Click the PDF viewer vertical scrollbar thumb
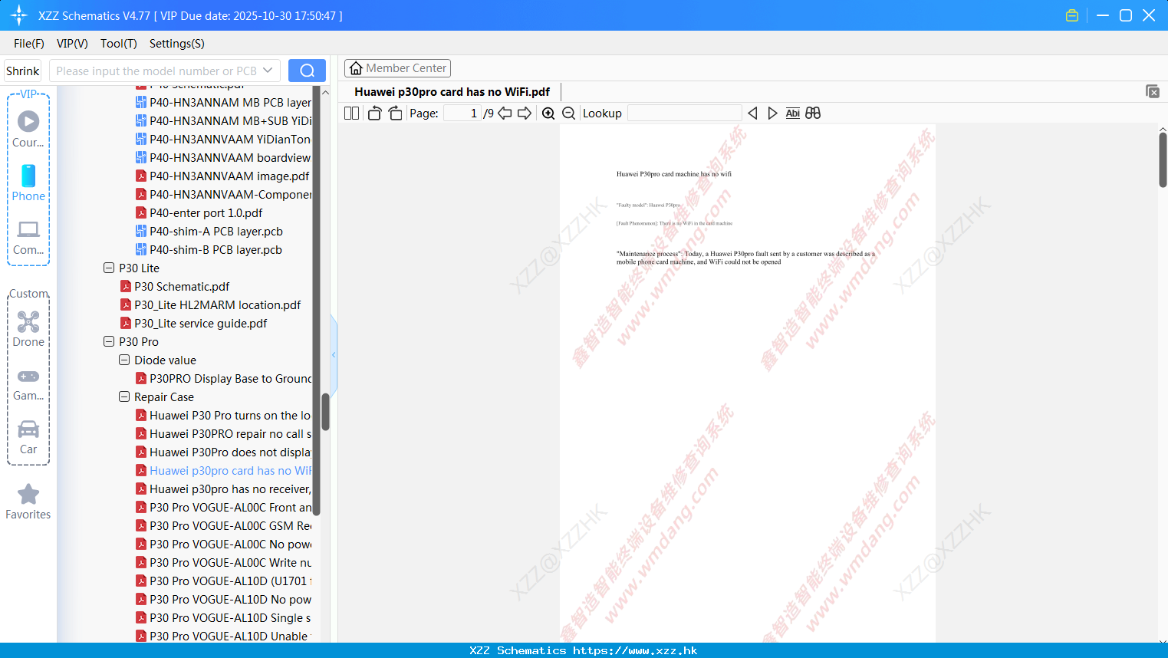 1163,160
